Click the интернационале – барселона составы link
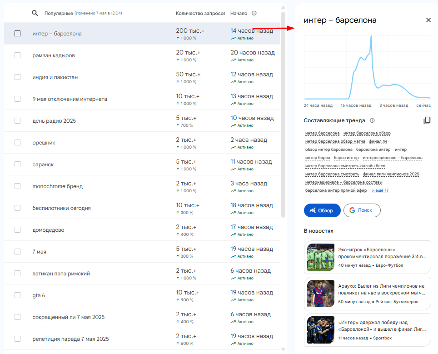This screenshot has width=438, height=354. (x=344, y=182)
